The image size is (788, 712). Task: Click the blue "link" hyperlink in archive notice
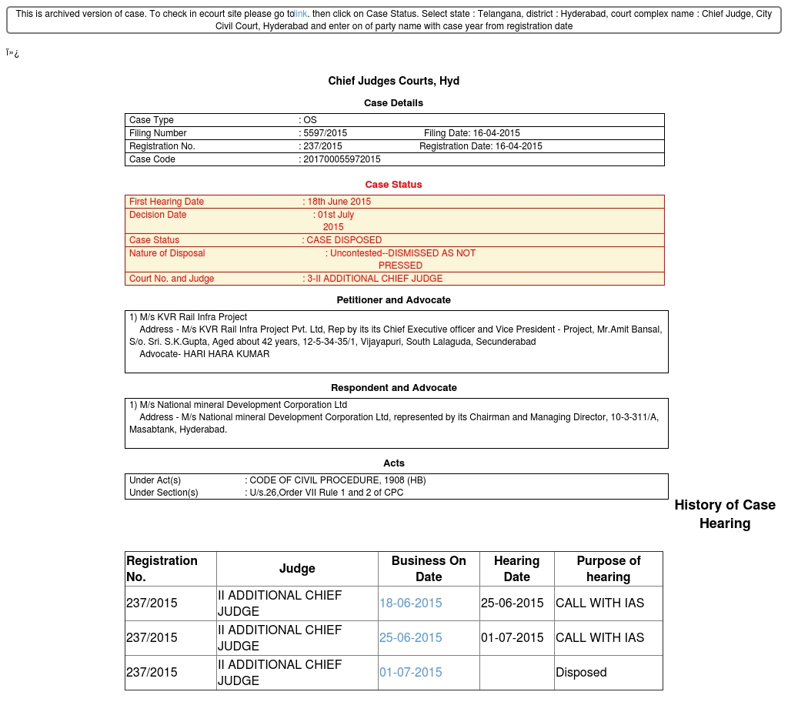[x=301, y=14]
